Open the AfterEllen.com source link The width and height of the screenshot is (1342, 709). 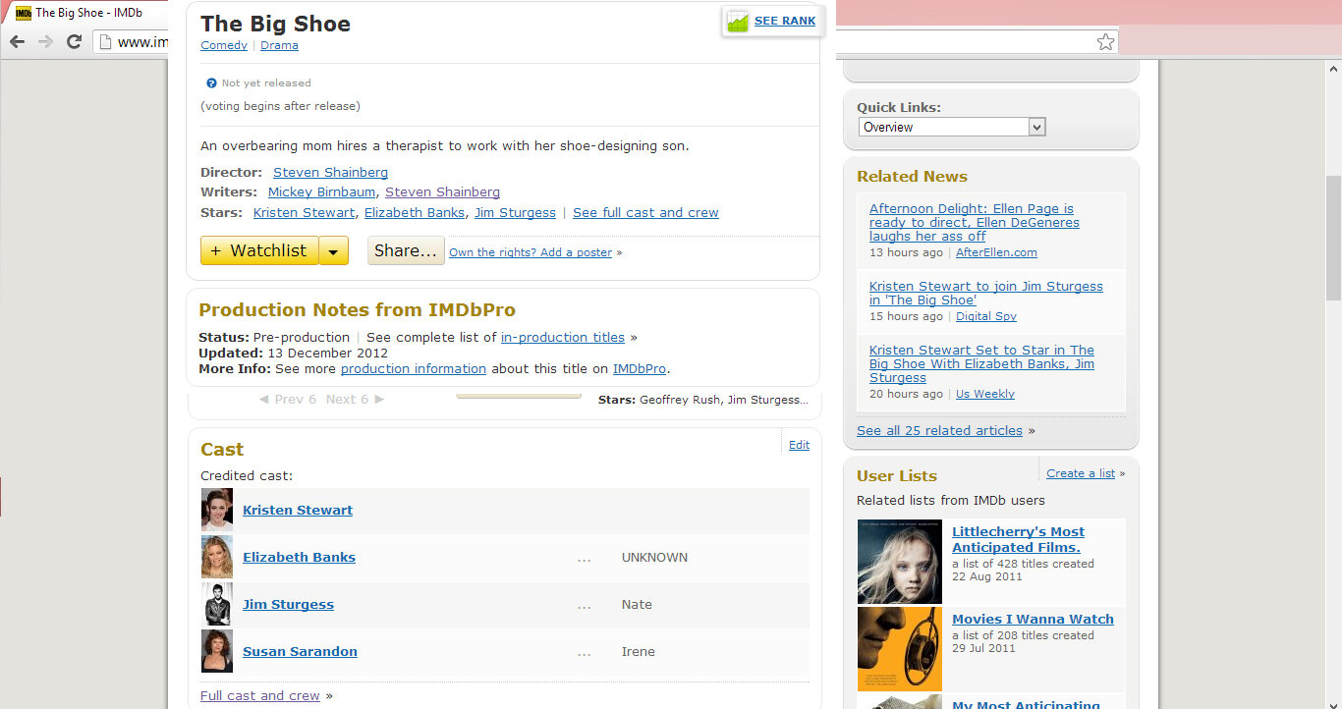coord(996,253)
